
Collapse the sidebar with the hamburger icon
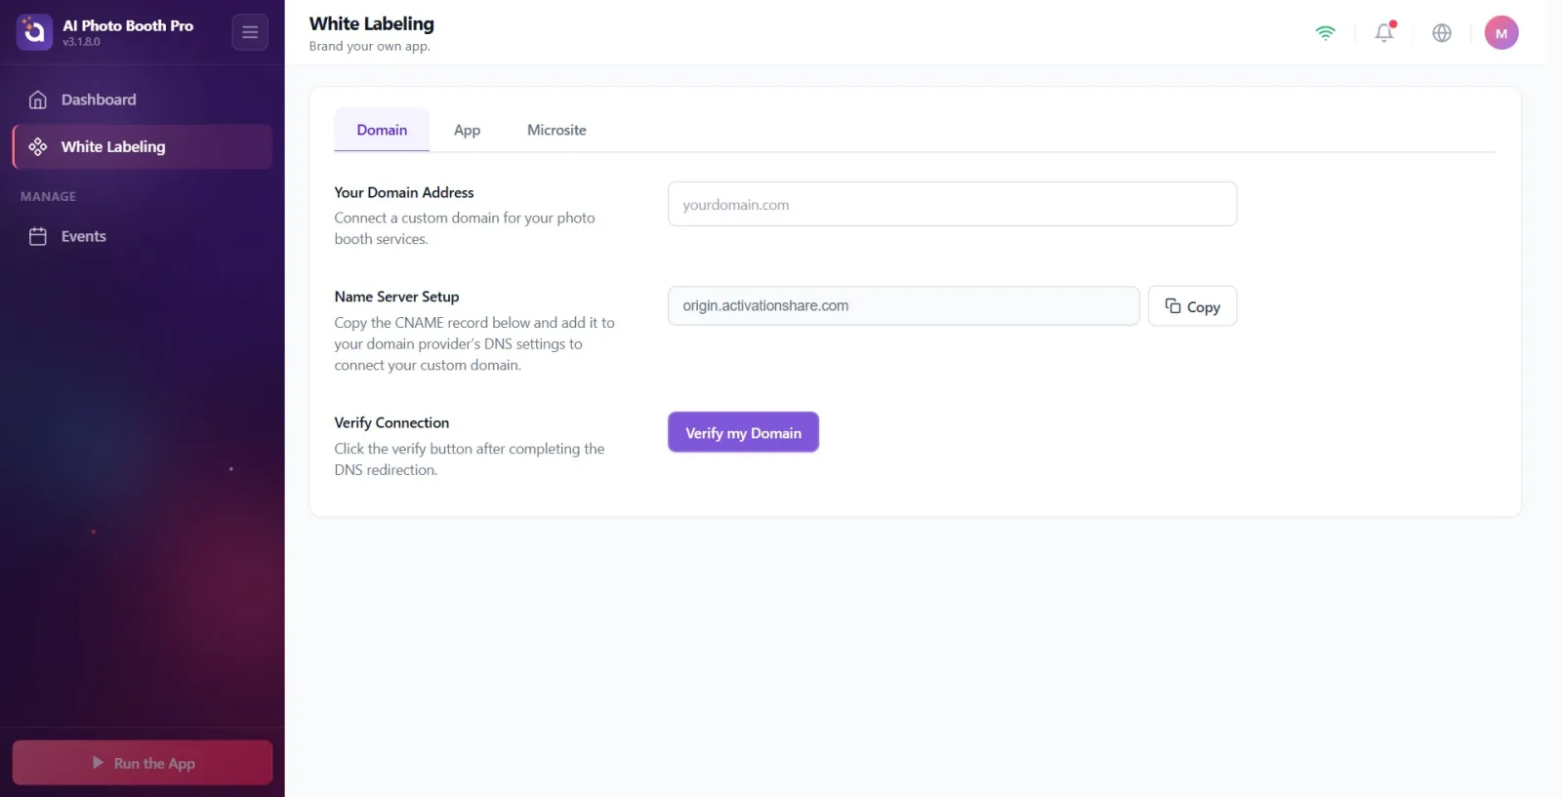[x=250, y=32]
